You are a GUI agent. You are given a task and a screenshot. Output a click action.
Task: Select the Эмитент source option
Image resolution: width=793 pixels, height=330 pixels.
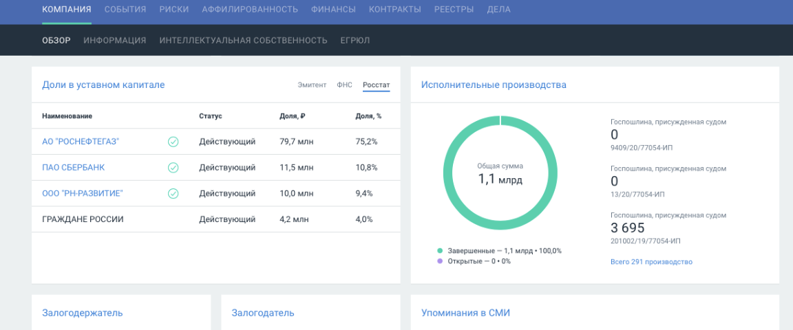pyautogui.click(x=312, y=85)
